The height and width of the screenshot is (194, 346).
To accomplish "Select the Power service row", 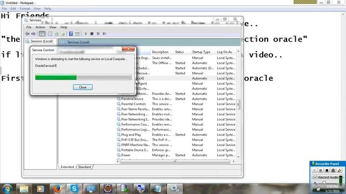I will [176, 155].
